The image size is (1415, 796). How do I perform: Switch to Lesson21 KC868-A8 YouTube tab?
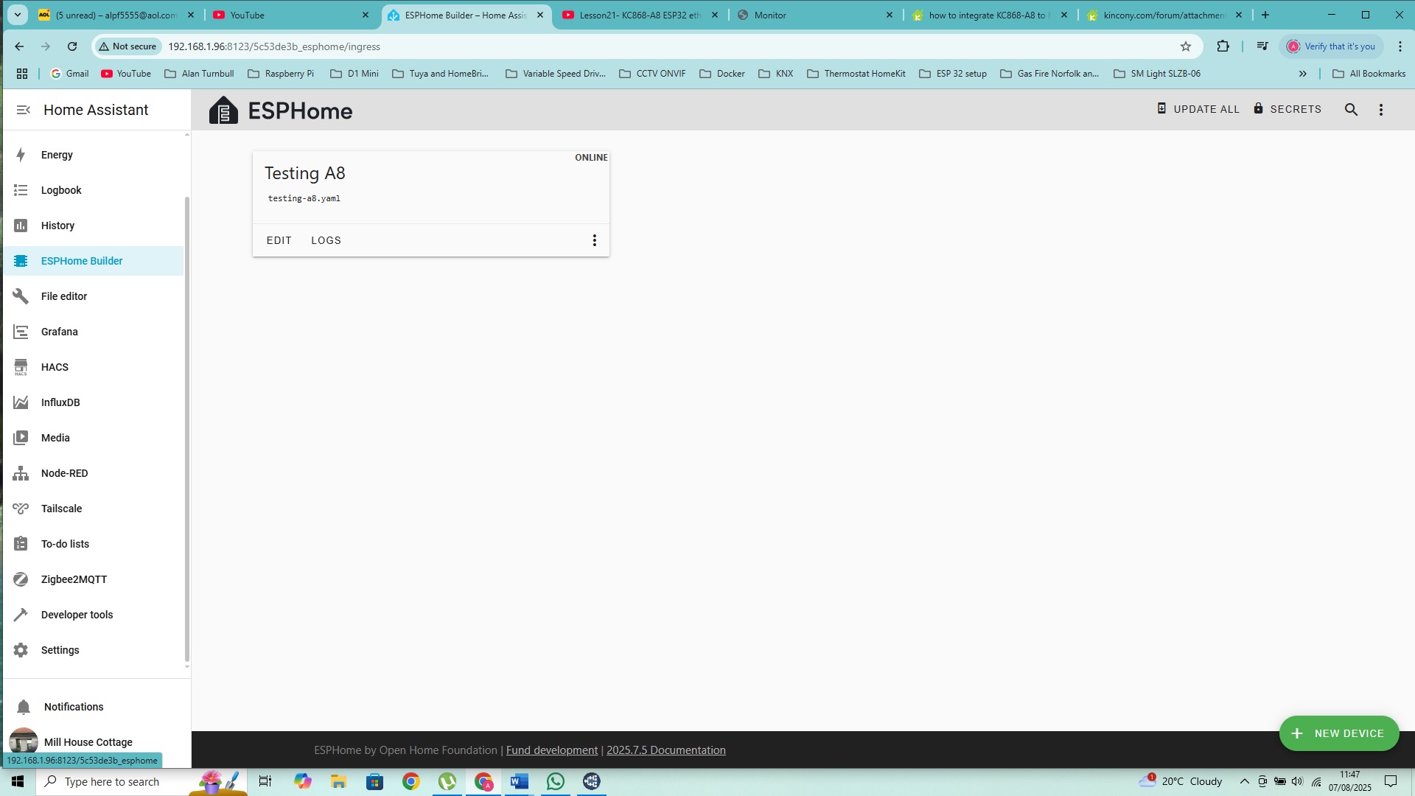tap(638, 15)
